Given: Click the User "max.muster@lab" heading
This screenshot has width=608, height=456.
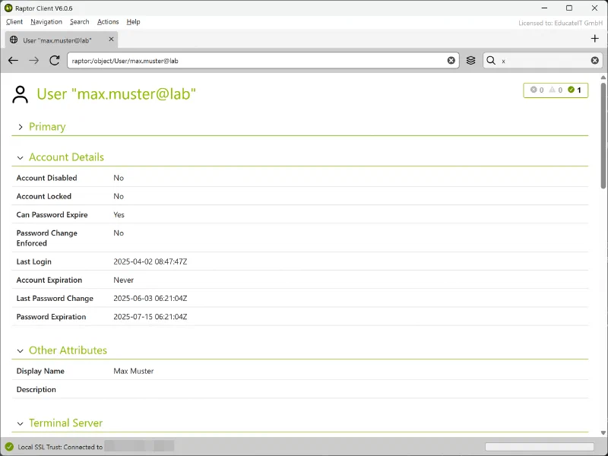Looking at the screenshot, I should coord(116,94).
